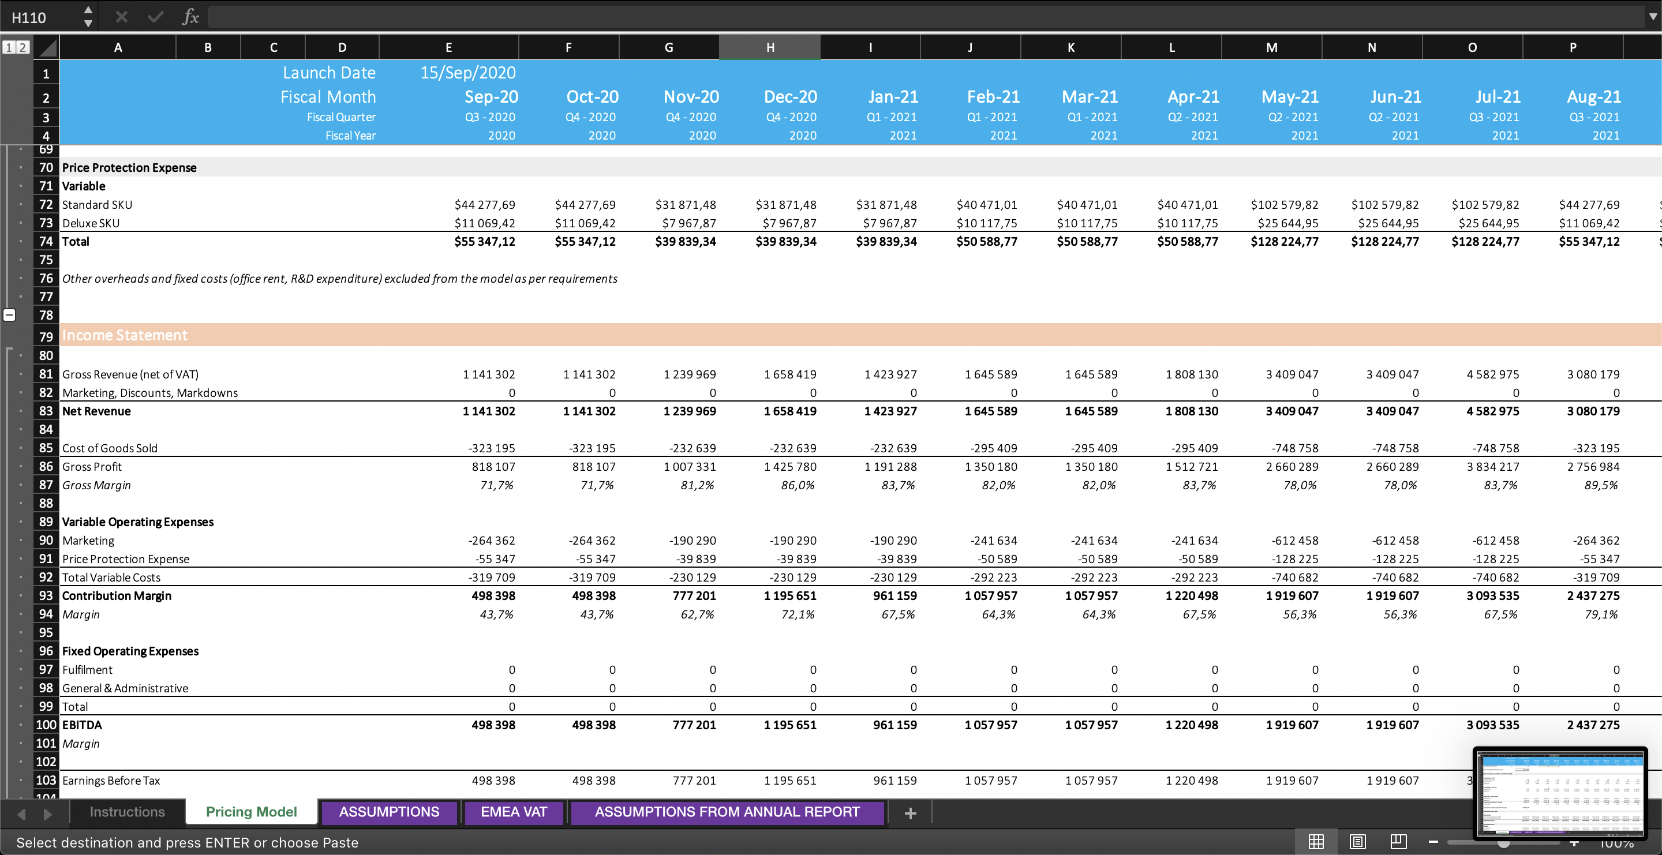Screen dimensions: 1662x855
Task: Select column H header
Action: (770, 47)
